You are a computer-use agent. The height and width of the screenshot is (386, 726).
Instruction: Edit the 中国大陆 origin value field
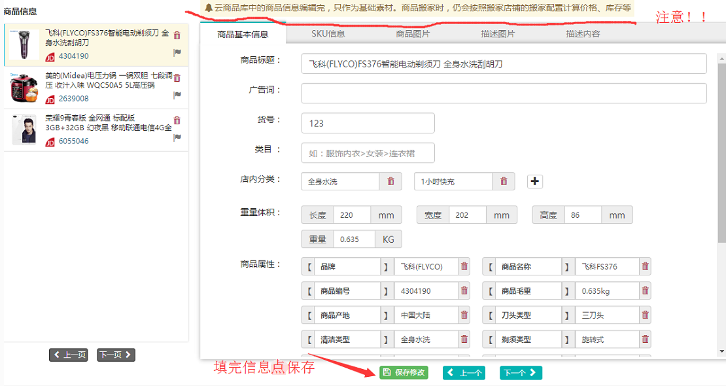[426, 315]
